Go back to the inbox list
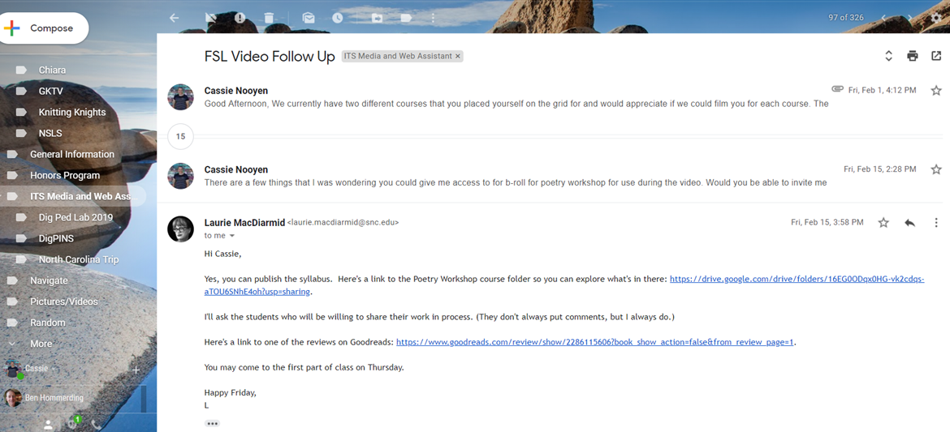 click(x=174, y=18)
